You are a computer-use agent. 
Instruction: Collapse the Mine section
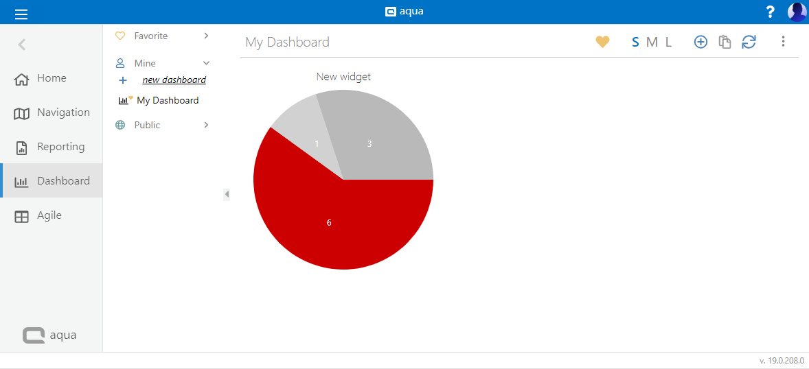click(x=206, y=63)
